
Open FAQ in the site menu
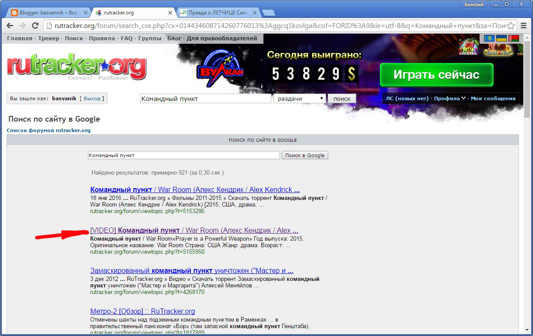coord(126,38)
